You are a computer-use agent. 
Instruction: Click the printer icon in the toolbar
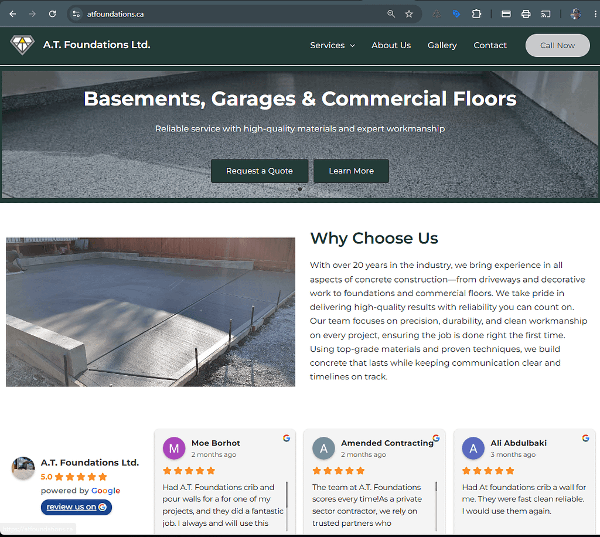pyautogui.click(x=526, y=14)
